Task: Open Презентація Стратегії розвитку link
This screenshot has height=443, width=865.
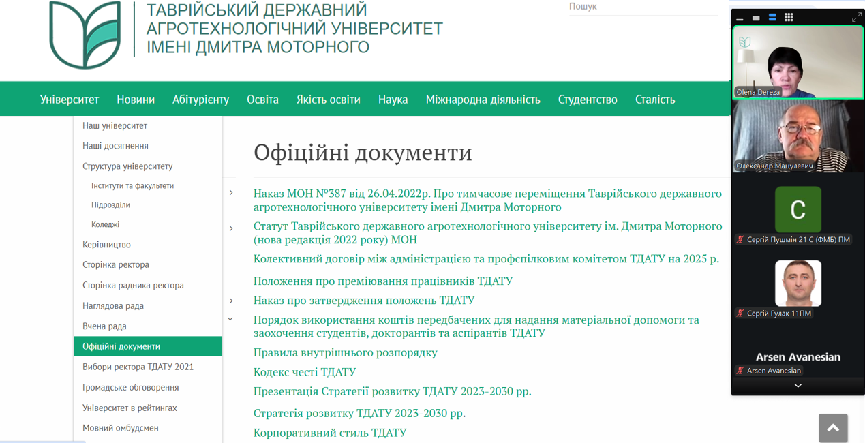Action: [392, 391]
